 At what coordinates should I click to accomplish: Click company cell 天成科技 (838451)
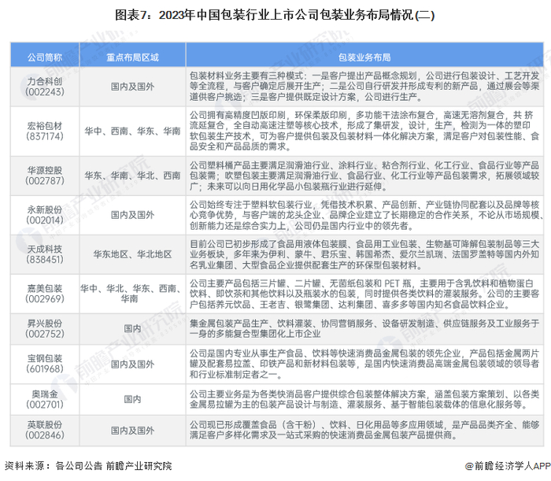click(x=45, y=254)
